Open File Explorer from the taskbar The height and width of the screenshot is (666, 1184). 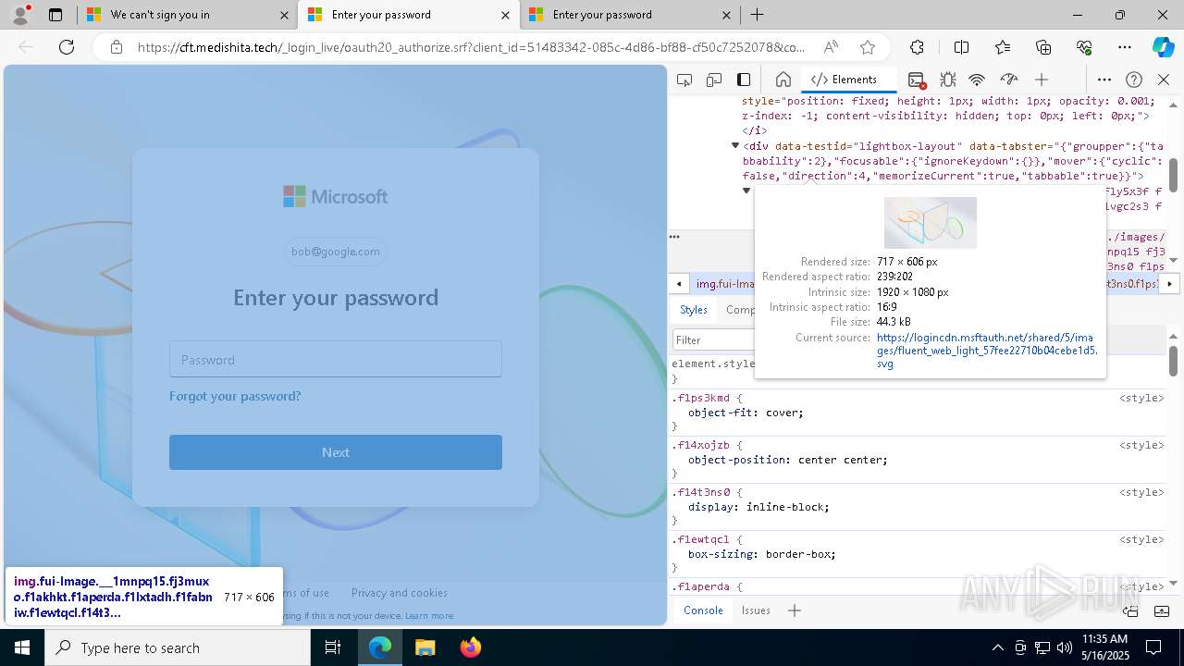coord(425,647)
